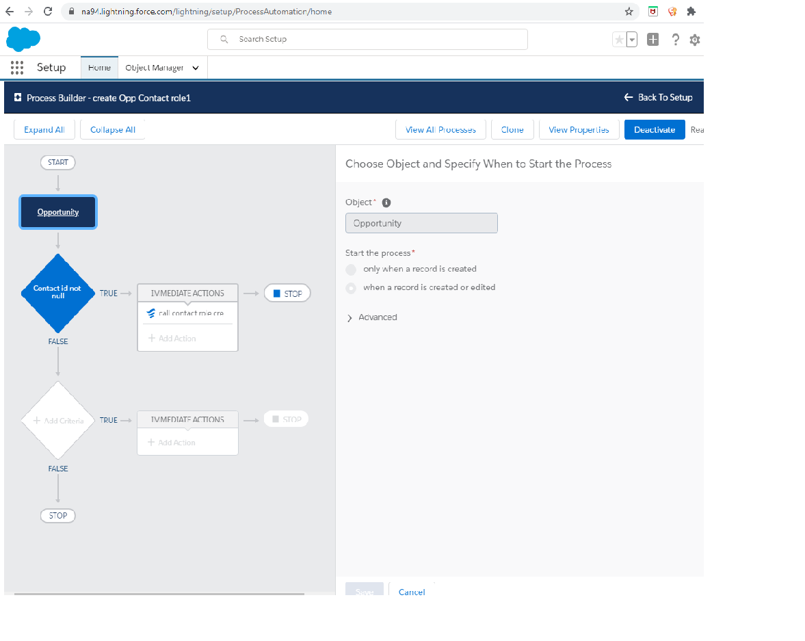Click the Object info icon
Image resolution: width=805 pixels, height=641 pixels.
coord(386,202)
